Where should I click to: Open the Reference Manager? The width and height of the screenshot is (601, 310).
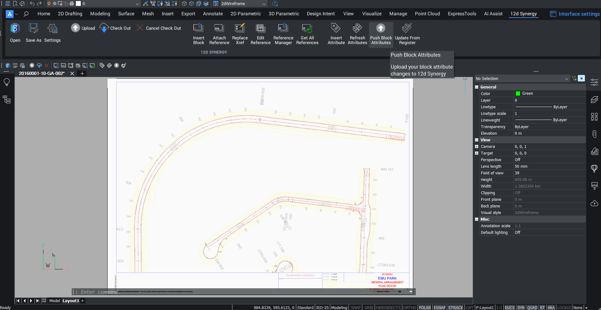283,34
